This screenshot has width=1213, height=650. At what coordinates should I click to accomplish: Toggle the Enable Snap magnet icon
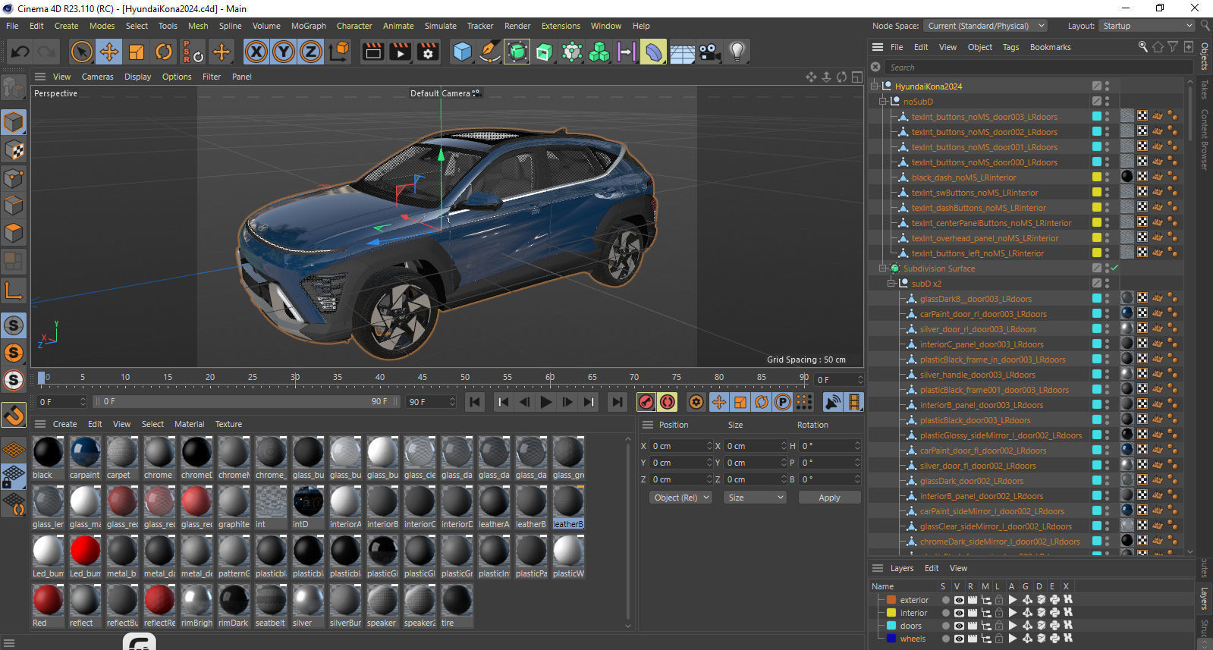click(x=14, y=415)
